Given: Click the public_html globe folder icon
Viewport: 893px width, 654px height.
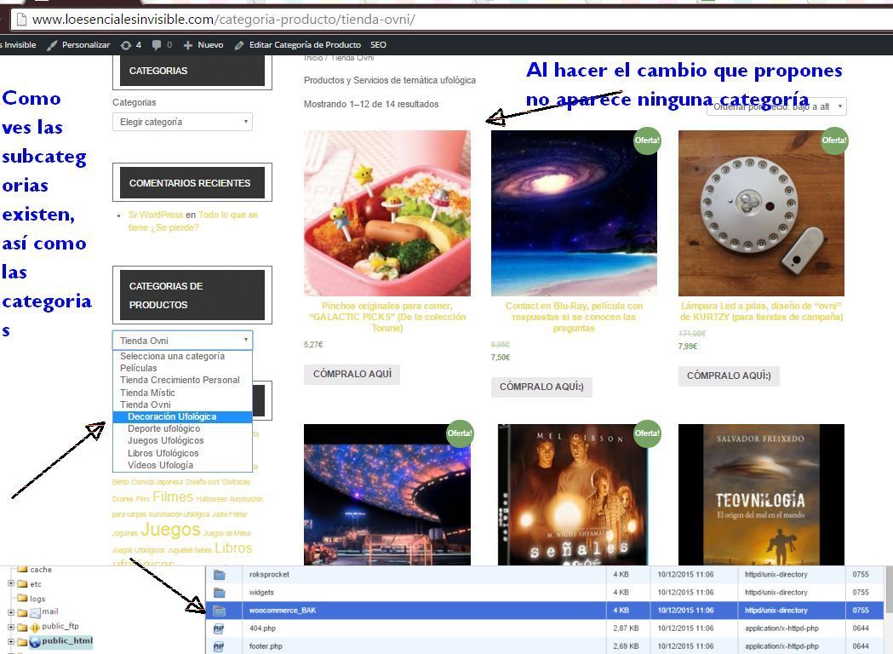Looking at the screenshot, I should click(x=34, y=642).
